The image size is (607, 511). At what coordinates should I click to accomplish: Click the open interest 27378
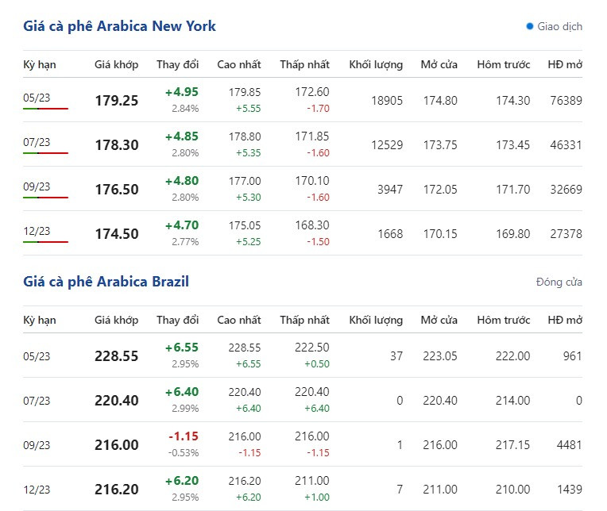[566, 234]
